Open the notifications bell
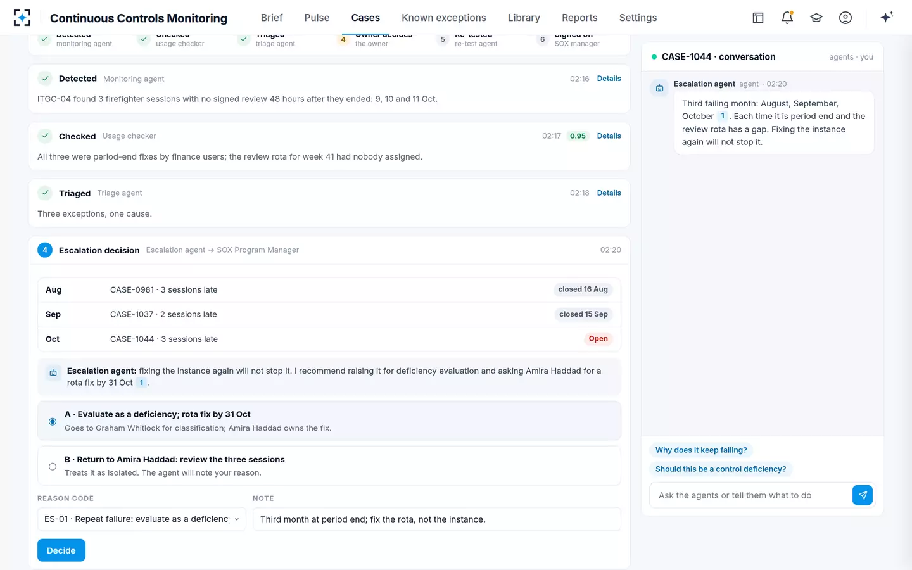 point(787,18)
